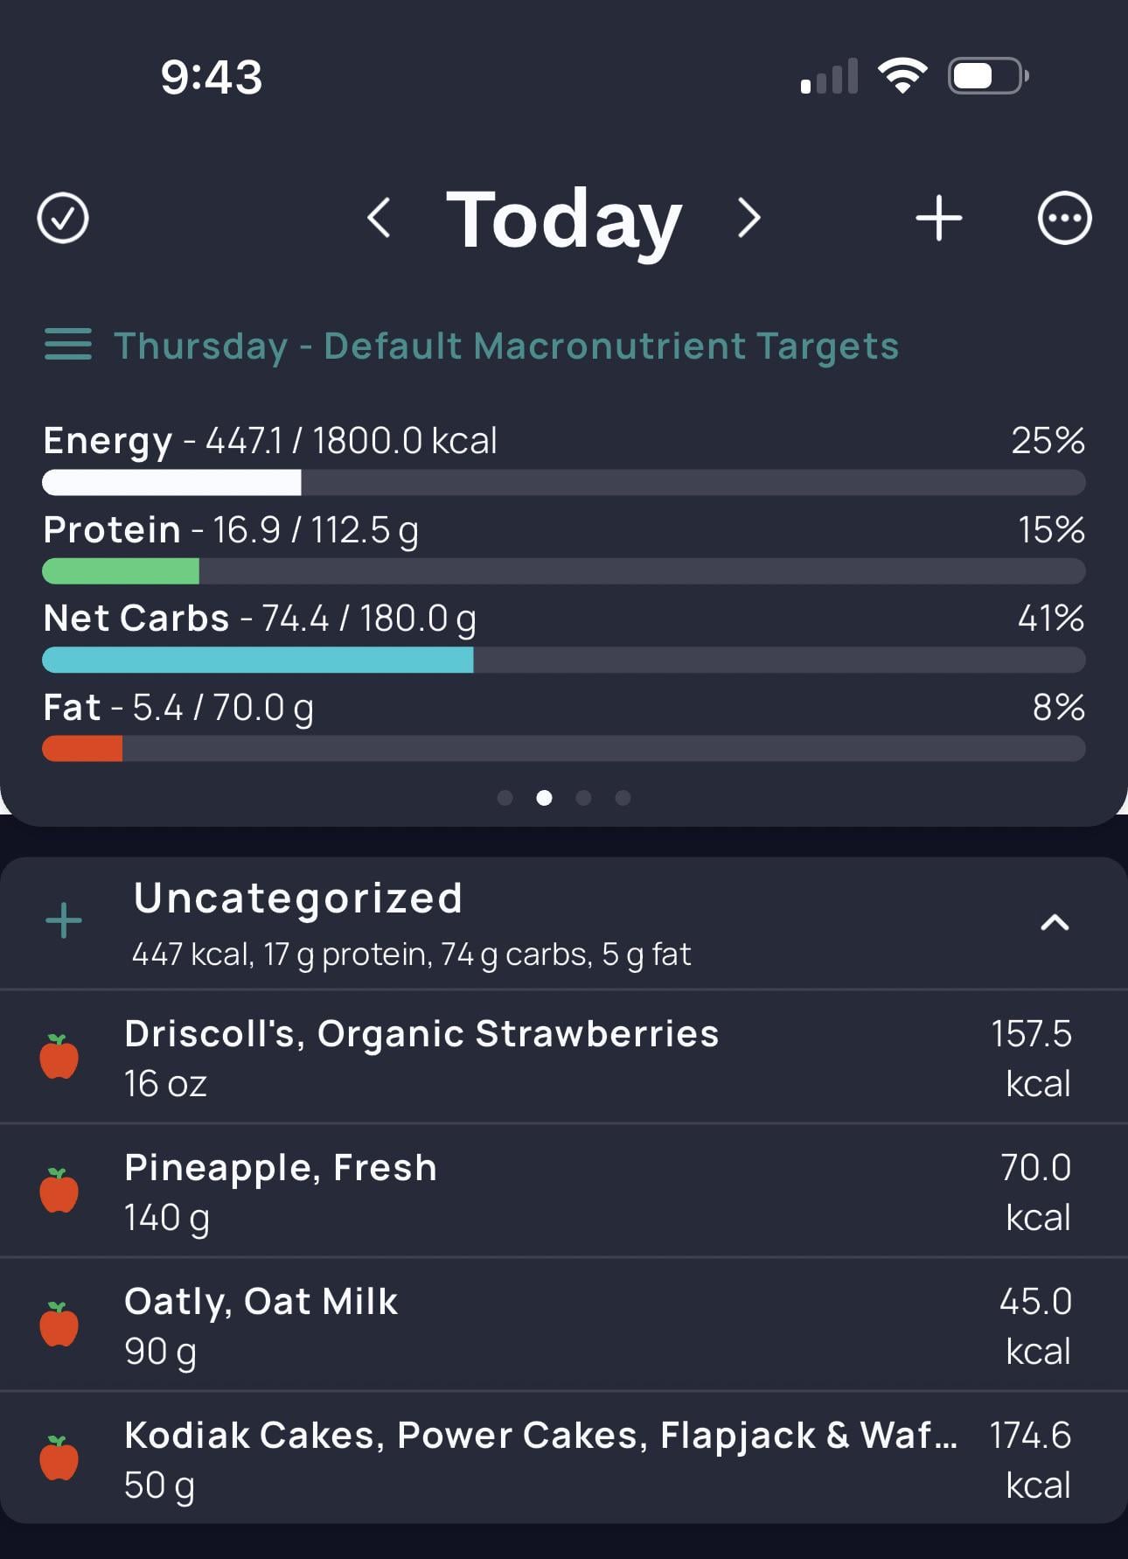The width and height of the screenshot is (1128, 1559).
Task: Open Driscoll's, Organic Strawberries entry
Action: click(x=564, y=1057)
